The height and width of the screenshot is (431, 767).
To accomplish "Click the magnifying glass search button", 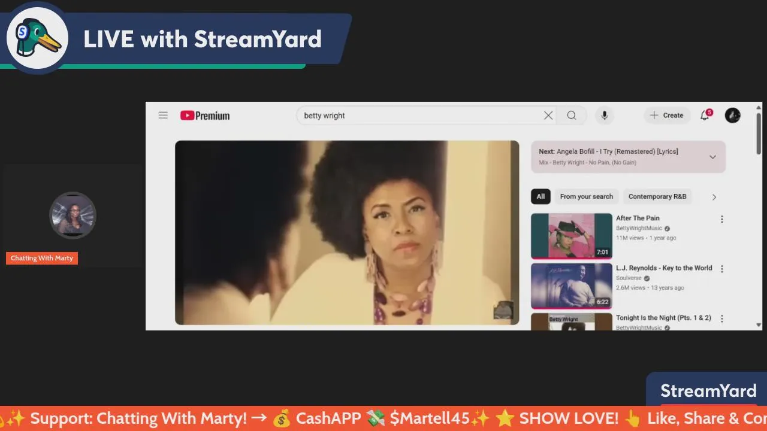I will (x=572, y=116).
